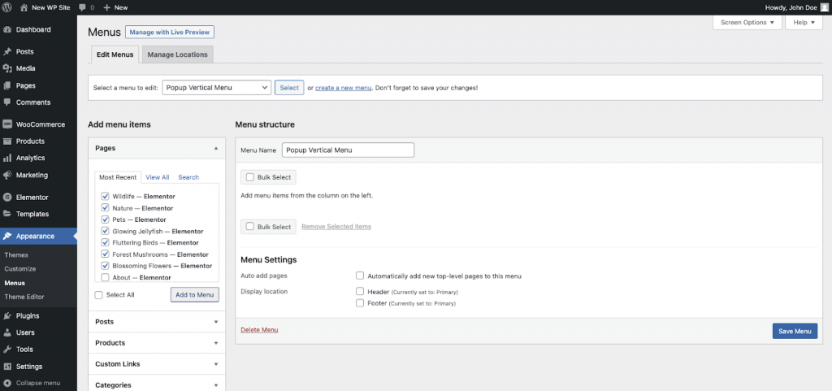This screenshot has height=391, width=832.
Task: Click the Save Menu button
Action: 794,331
